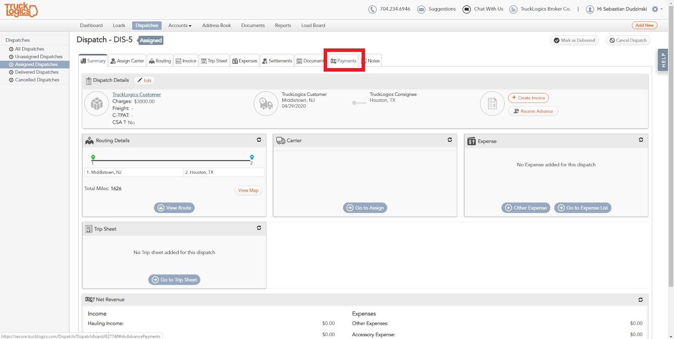Image resolution: width=674 pixels, height=339 pixels.
Task: Click the Chat With Us bubble icon
Action: [x=467, y=9]
